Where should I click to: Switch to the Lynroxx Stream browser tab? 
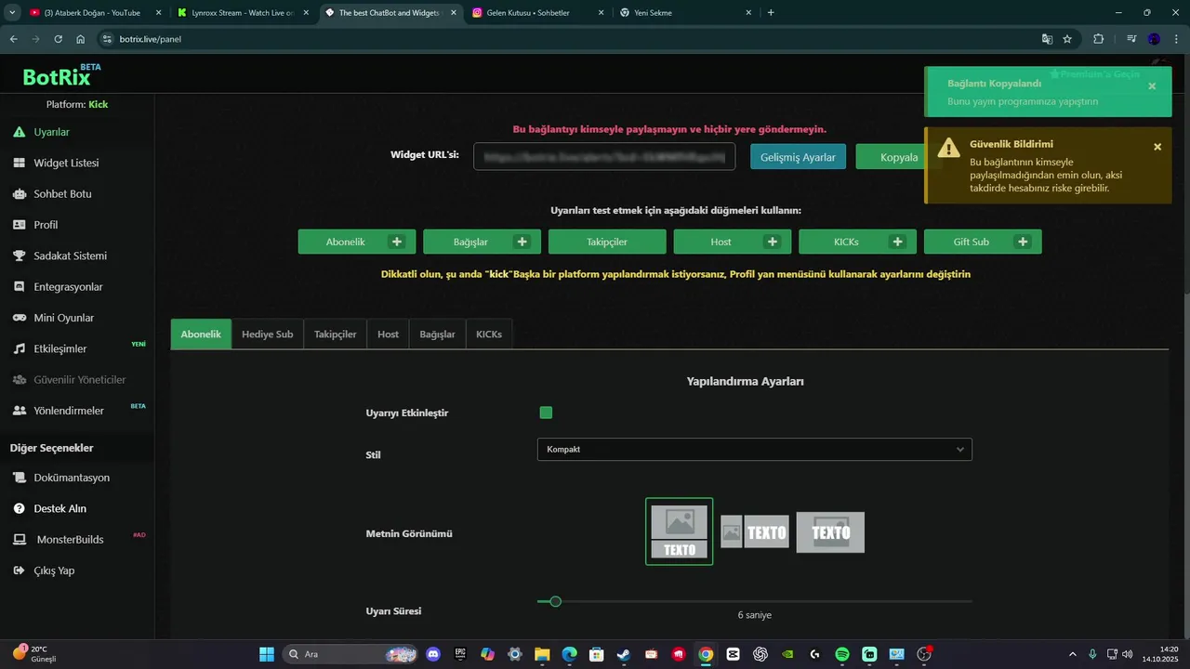tap(244, 13)
